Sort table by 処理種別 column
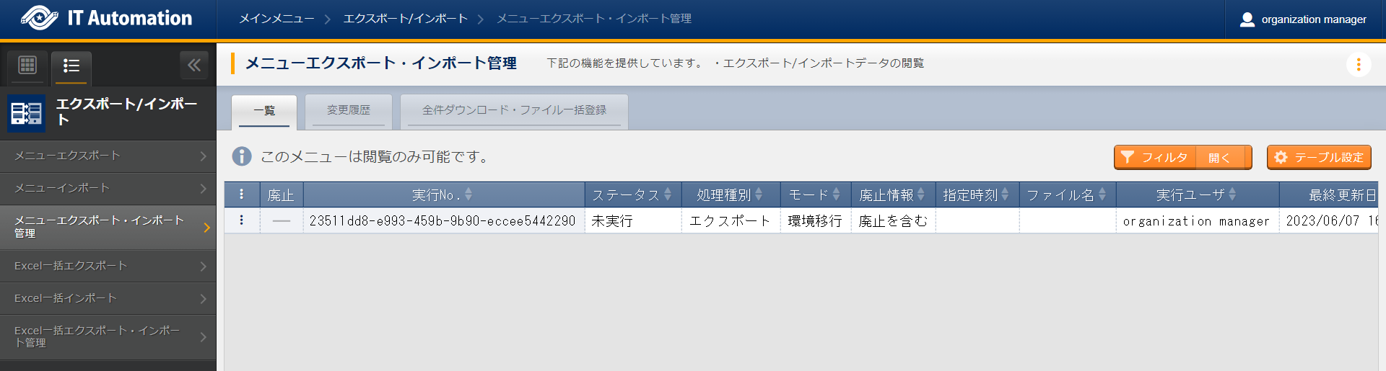Image resolution: width=1386 pixels, height=371 pixels. 730,195
